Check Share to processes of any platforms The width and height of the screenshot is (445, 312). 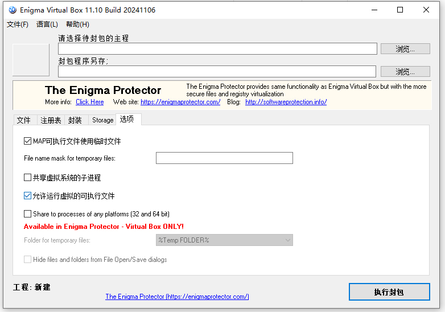coord(27,214)
